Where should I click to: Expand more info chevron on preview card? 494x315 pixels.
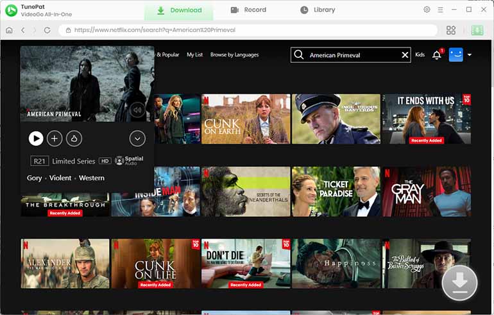click(x=137, y=138)
